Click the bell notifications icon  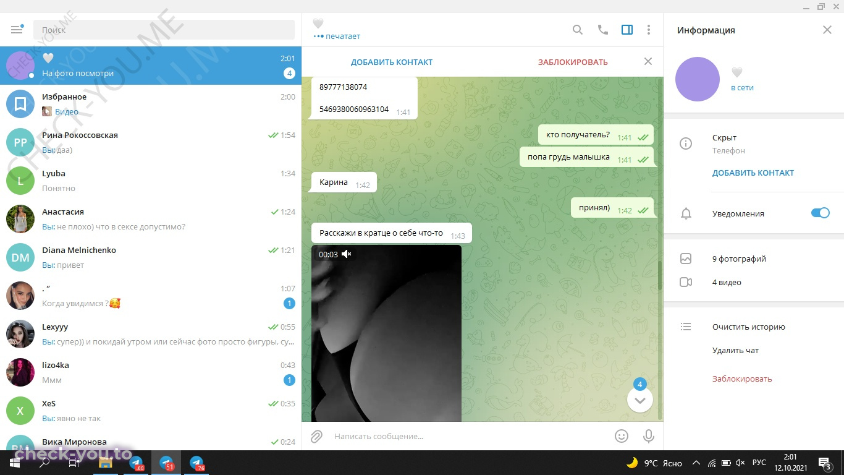pos(685,213)
